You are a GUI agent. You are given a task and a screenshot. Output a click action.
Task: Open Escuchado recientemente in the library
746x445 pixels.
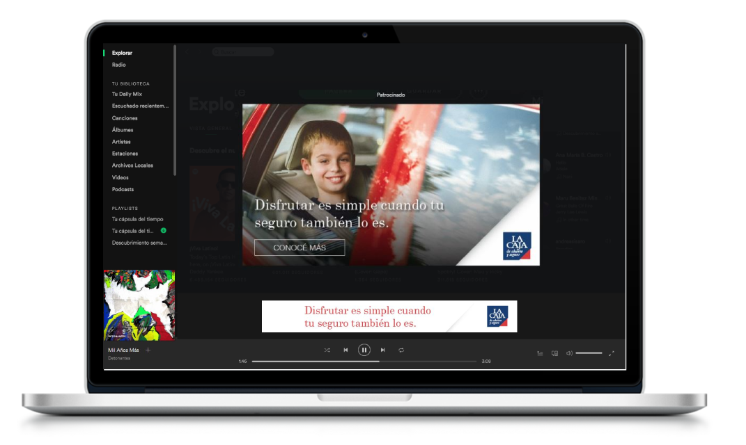pyautogui.click(x=140, y=106)
